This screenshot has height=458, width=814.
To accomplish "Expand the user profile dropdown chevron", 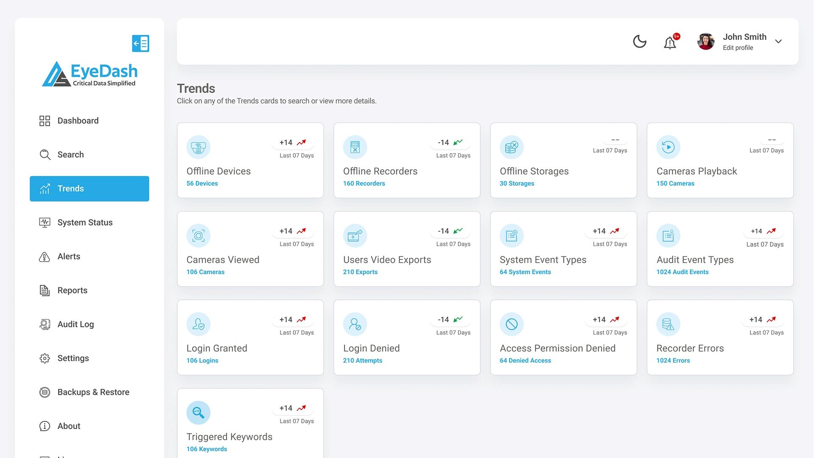I will (x=778, y=42).
